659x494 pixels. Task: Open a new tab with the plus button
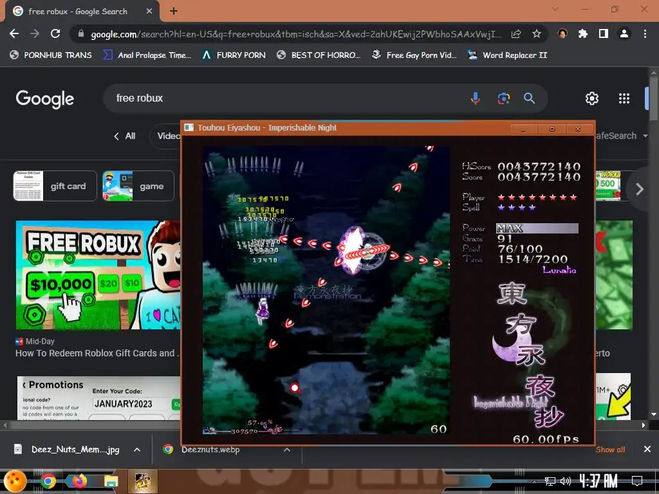(174, 12)
